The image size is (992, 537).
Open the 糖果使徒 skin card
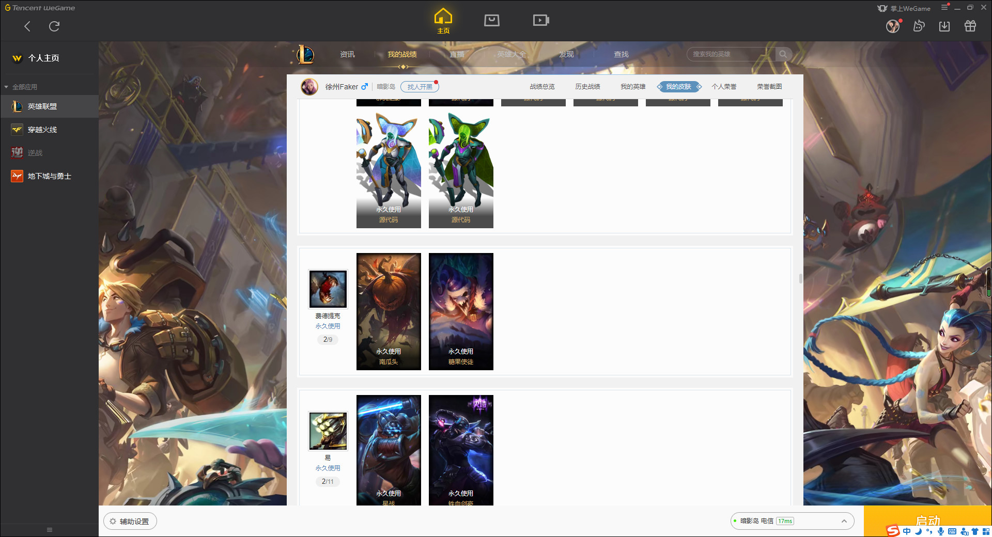coord(461,311)
